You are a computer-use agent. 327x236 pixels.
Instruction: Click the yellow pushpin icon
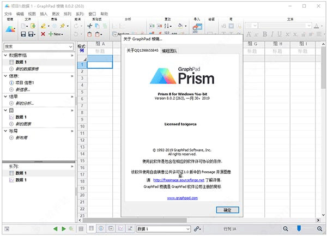pyautogui.click(x=62, y=26)
